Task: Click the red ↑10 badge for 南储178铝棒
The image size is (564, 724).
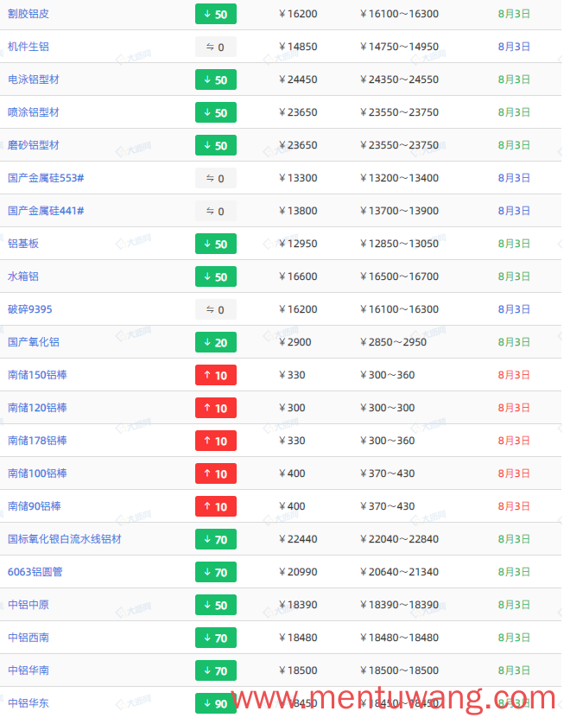Action: tap(216, 441)
